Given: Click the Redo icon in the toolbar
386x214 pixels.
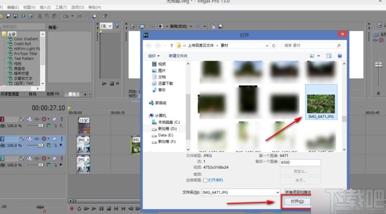Looking at the screenshot, I should point(79,16).
